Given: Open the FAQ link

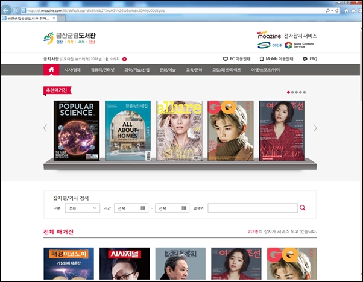Looking at the screenshot, I should tap(309, 59).
